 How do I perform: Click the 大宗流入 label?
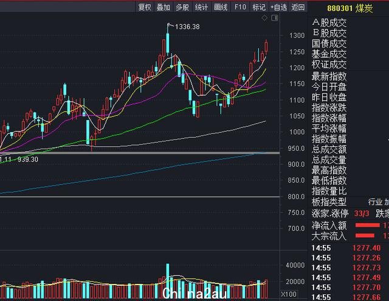tap(329, 236)
